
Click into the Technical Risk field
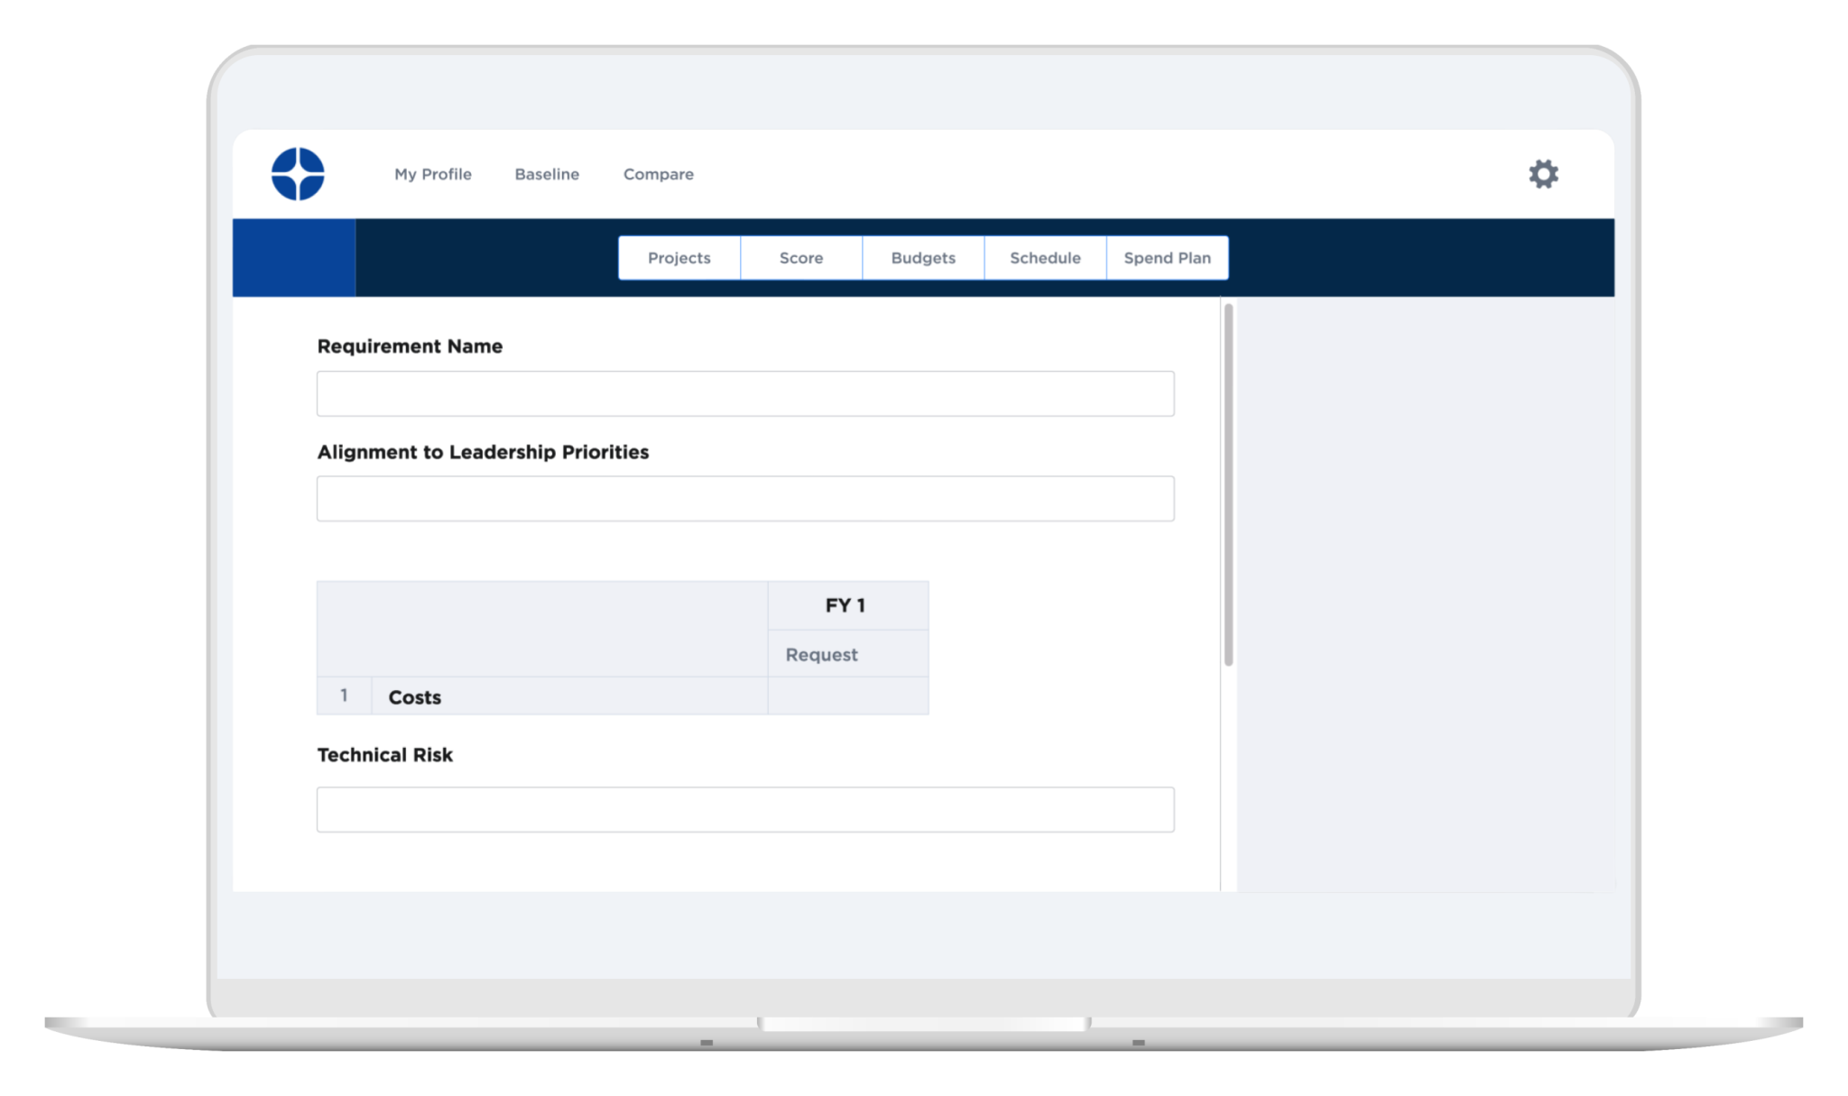pyautogui.click(x=744, y=809)
